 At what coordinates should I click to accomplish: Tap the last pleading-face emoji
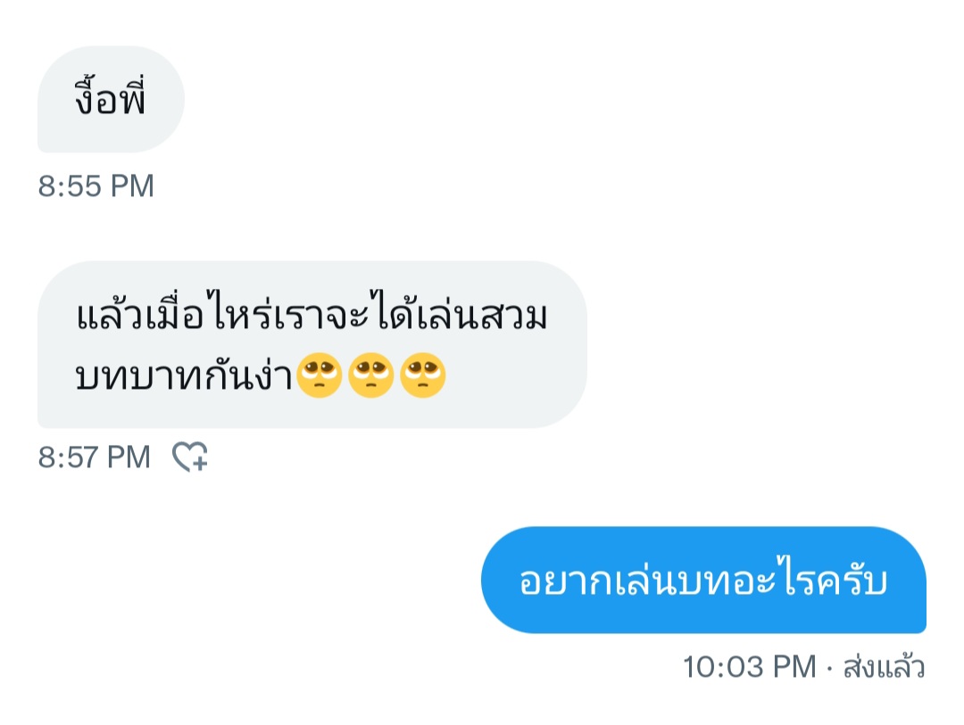pos(422,375)
